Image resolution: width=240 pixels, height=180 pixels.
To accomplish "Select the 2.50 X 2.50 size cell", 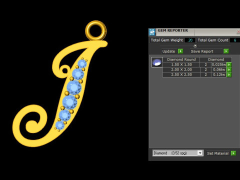I will pos(181,74).
